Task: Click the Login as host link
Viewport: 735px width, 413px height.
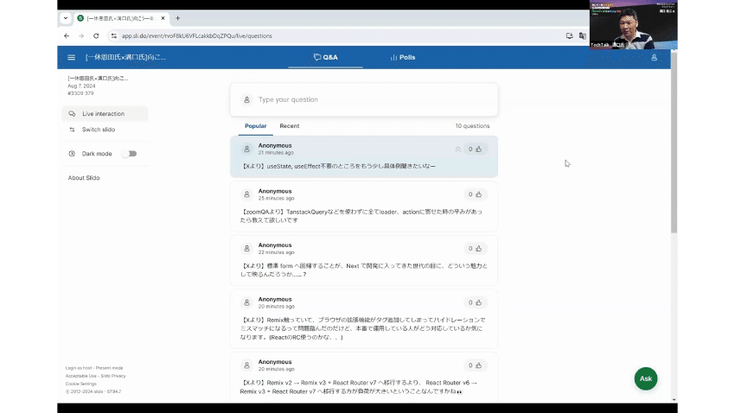Action: point(79,368)
